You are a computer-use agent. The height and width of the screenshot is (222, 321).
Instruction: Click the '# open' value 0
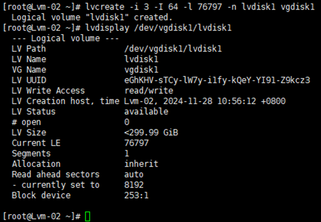pyautogui.click(x=127, y=122)
